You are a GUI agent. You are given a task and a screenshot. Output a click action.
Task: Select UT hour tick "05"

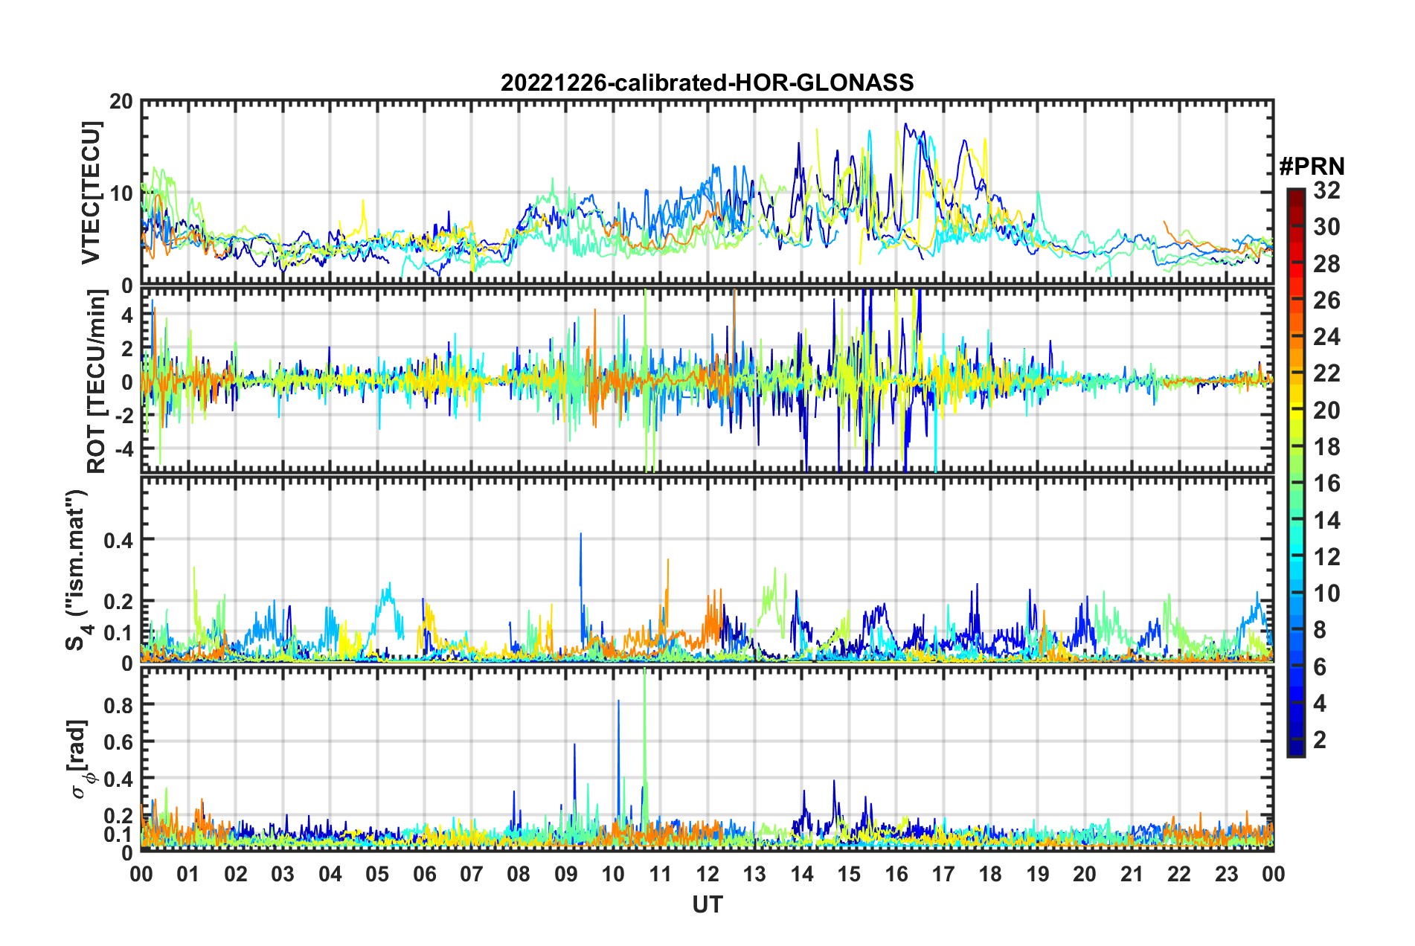point(377,873)
